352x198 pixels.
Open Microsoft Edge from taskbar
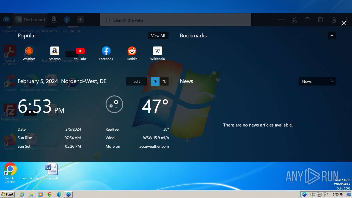[x=59, y=194]
